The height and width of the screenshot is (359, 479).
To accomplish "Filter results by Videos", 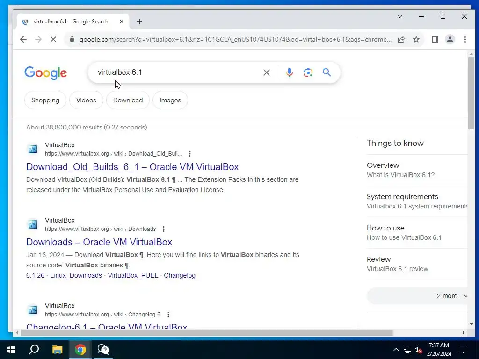I will (x=86, y=100).
